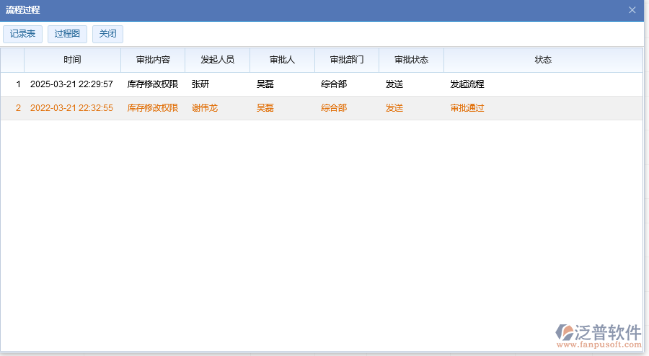Click initiator 谢伟龙 in second row

[x=205, y=108]
